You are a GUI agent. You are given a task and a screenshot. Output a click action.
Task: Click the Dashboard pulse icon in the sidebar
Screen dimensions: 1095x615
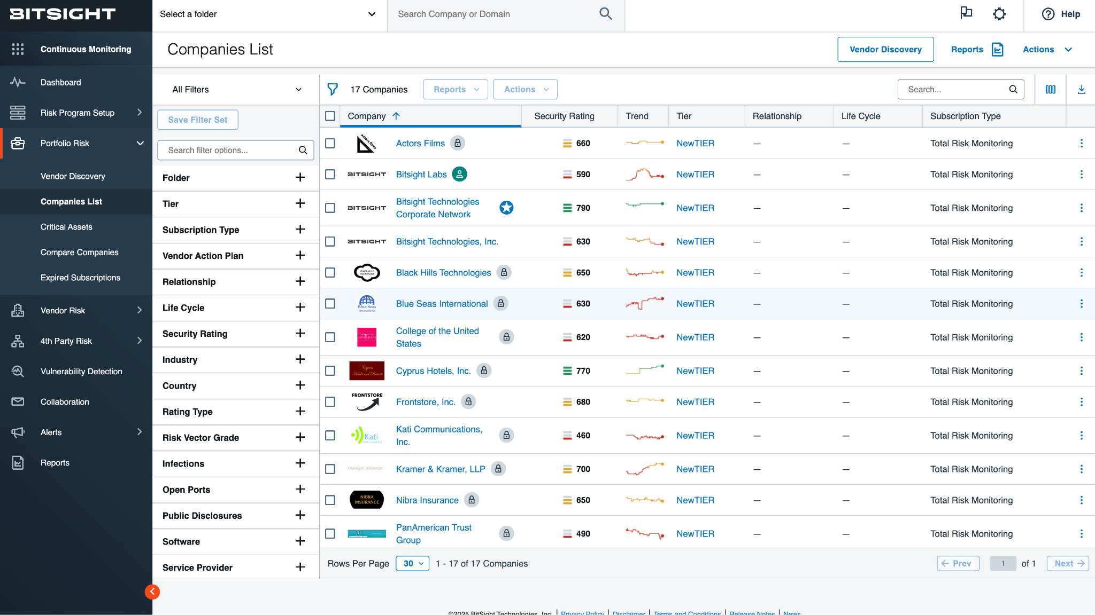click(18, 82)
